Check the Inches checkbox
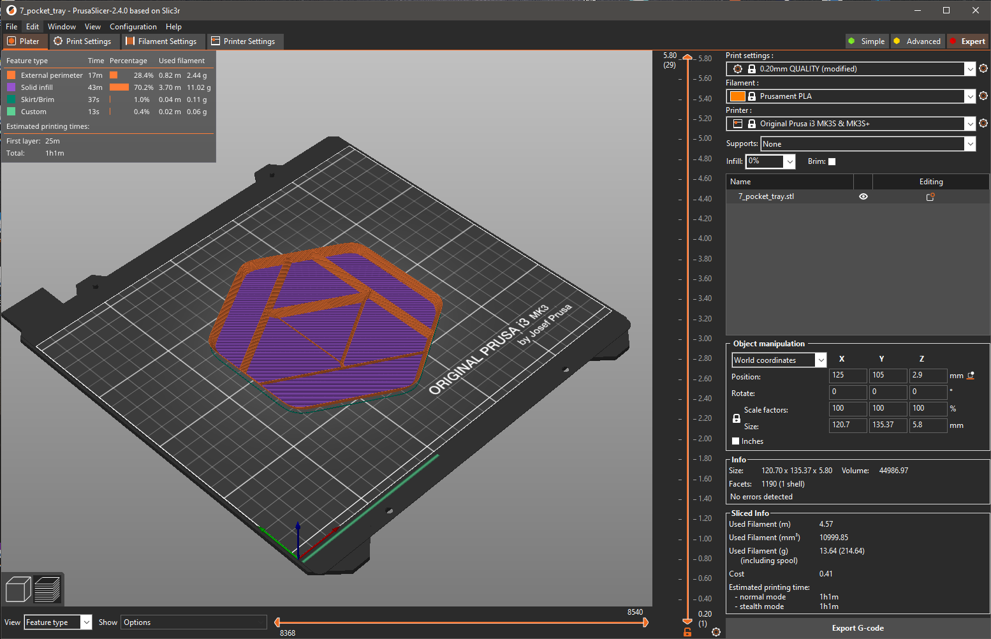This screenshot has width=991, height=639. [x=736, y=441]
